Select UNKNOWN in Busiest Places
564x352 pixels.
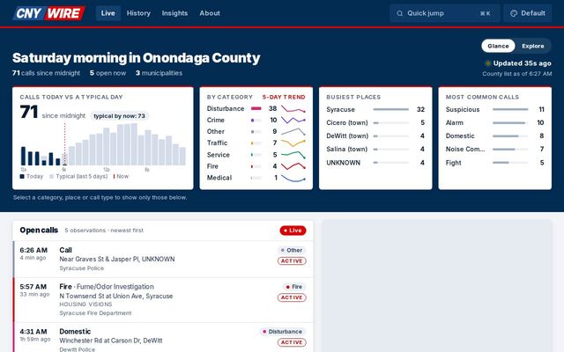coord(375,163)
